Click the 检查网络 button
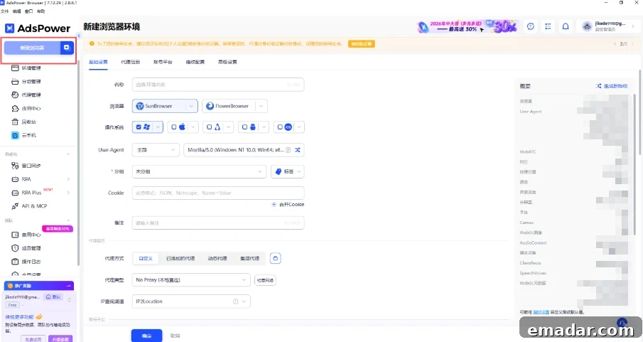 click(x=265, y=280)
